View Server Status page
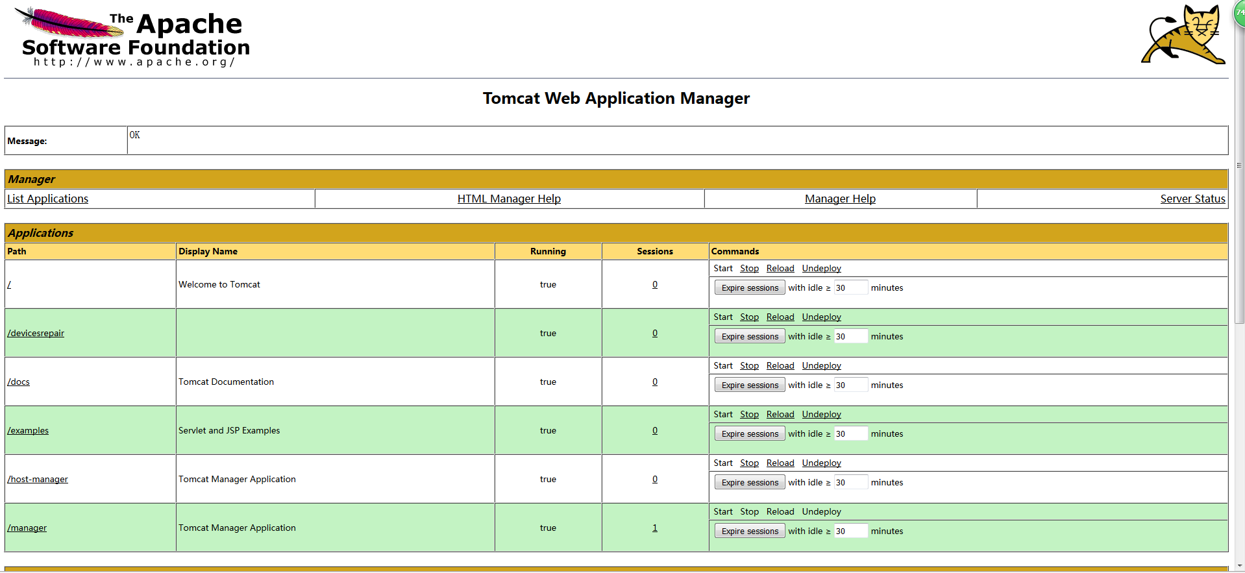The height and width of the screenshot is (573, 1245). [x=1192, y=199]
